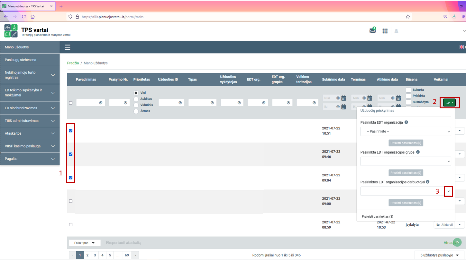This screenshot has width=466, height=260.
Task: Change the 5 užduotys puslapyje page size
Action: coord(439,255)
